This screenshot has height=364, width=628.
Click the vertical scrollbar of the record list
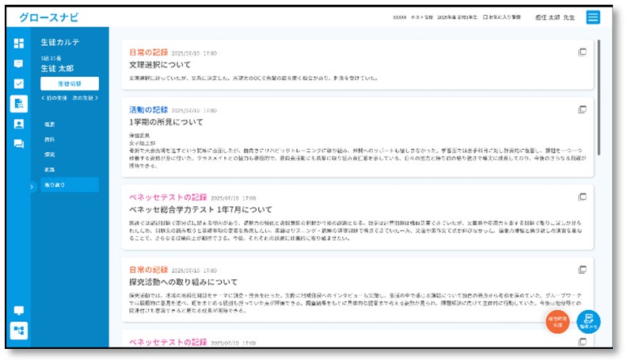pyautogui.click(x=599, y=98)
